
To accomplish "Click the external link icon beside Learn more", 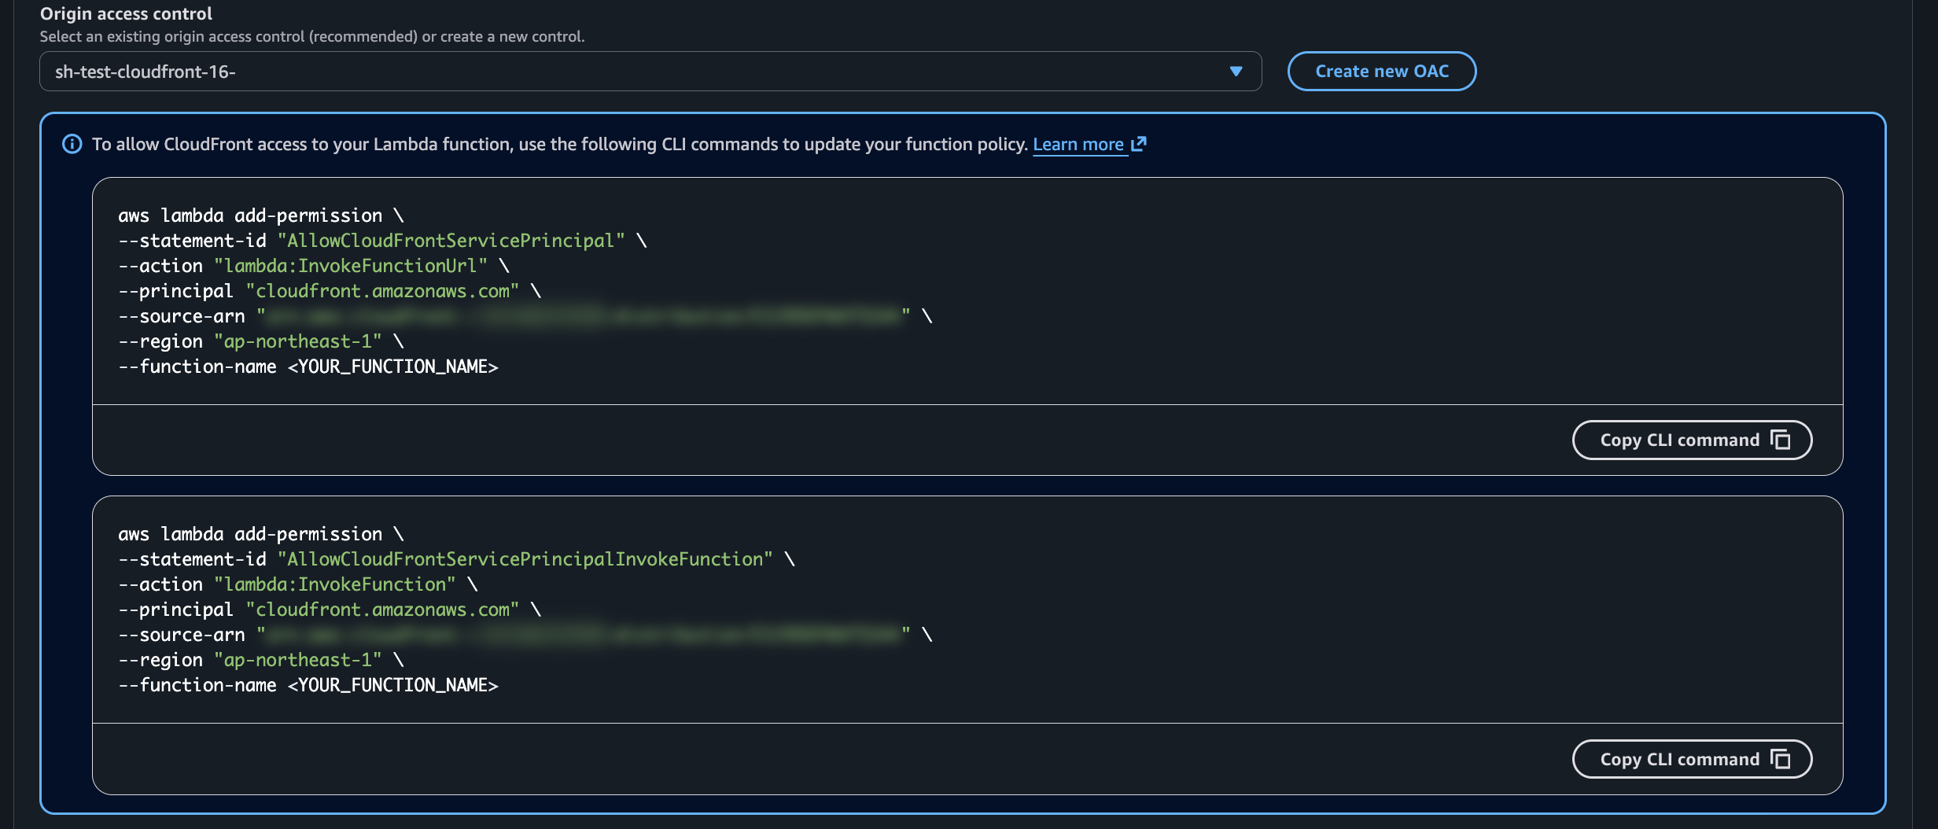I will tap(1138, 144).
